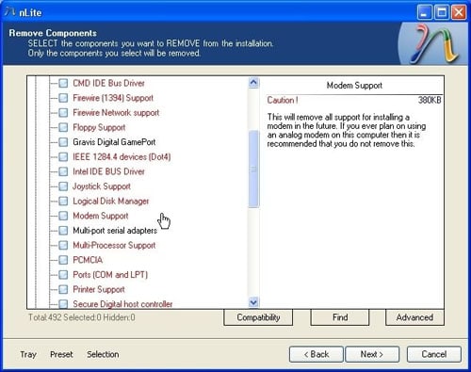471x372 pixels.
Task: Tick the Printer Support checkbox
Action: pos(63,289)
